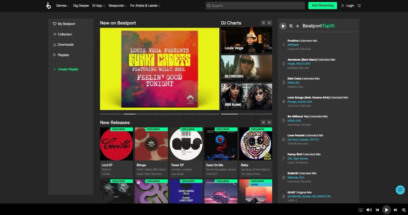Click the Search input field
This screenshot has height=215, width=408.
point(255,5)
